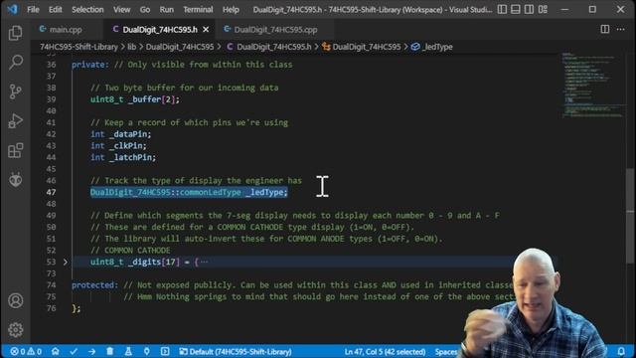Screen dimensions: 636x358
Task: Open the View menu
Action: pos(121,9)
